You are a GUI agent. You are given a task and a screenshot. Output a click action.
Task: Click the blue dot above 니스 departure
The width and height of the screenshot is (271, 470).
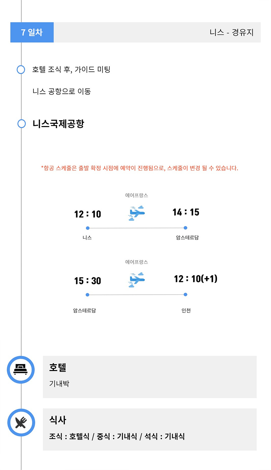[88, 228]
